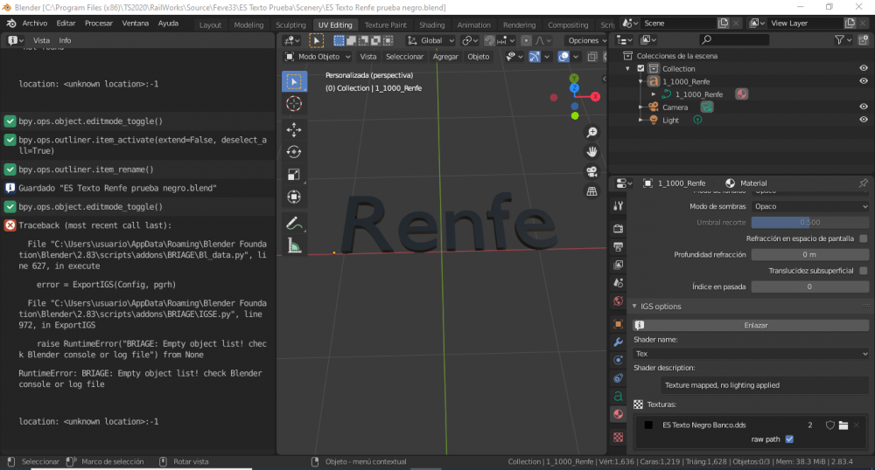Switch to the Layout workspace tab
Image resolution: width=875 pixels, height=470 pixels.
coord(210,25)
